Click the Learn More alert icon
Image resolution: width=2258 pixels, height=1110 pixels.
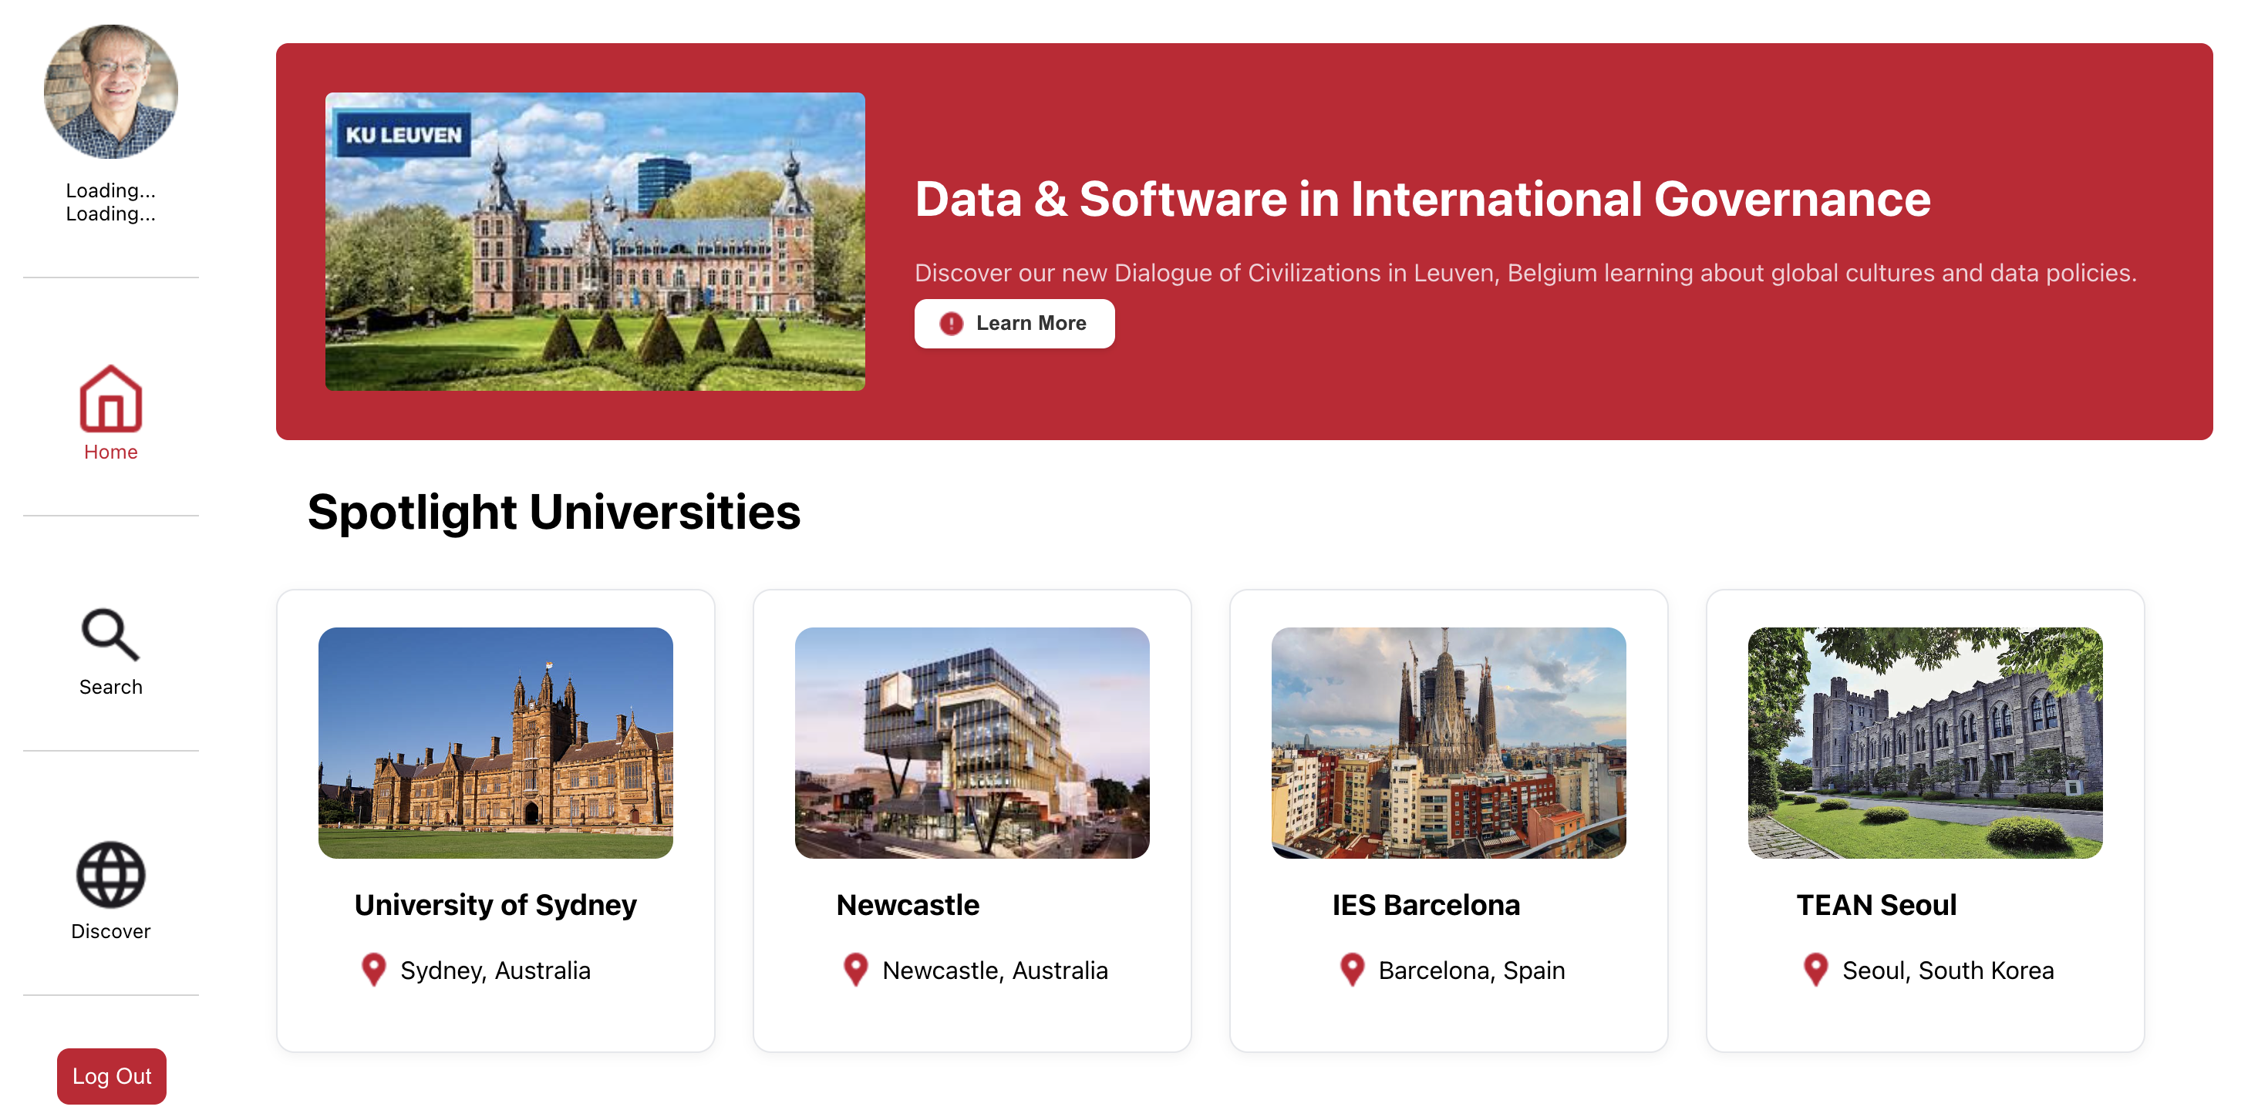point(951,323)
